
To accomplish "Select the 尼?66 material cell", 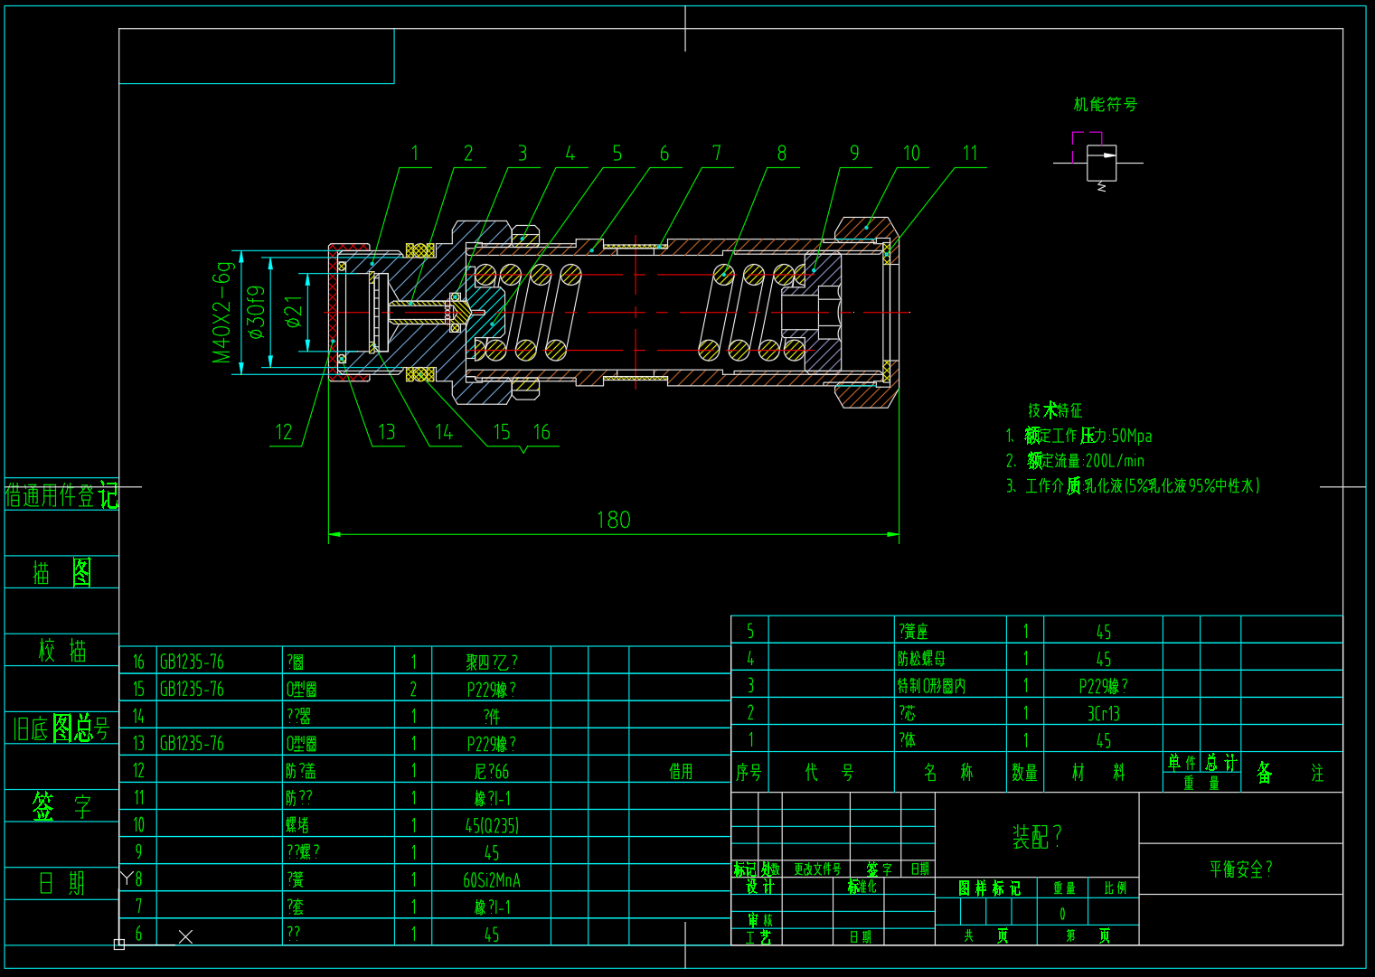I will pos(492,771).
